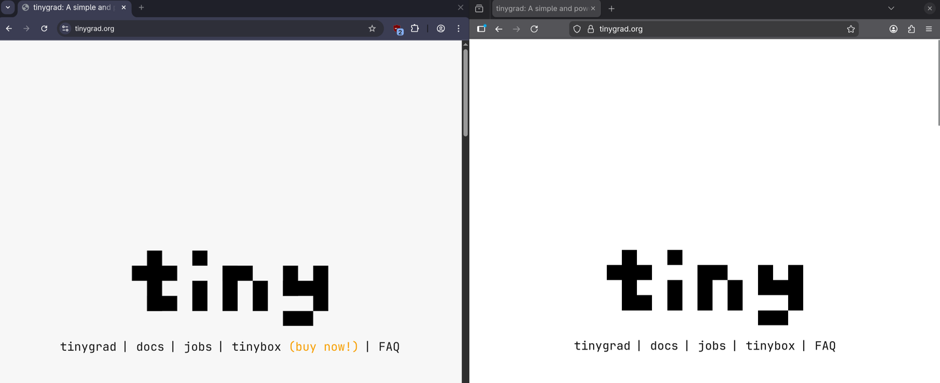Click the Firefox tracking protection shield icon
The image size is (940, 383).
[577, 29]
